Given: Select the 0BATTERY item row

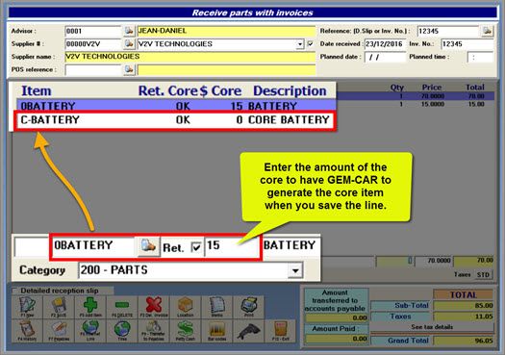Looking at the screenshot, I should (x=176, y=106).
